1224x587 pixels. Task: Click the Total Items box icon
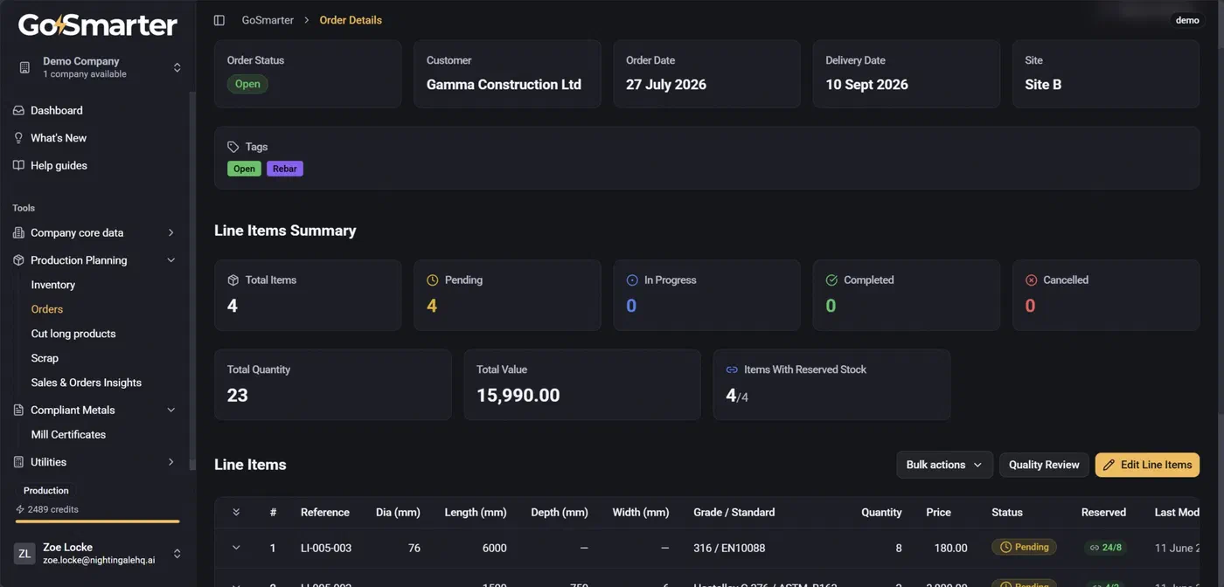click(x=233, y=280)
